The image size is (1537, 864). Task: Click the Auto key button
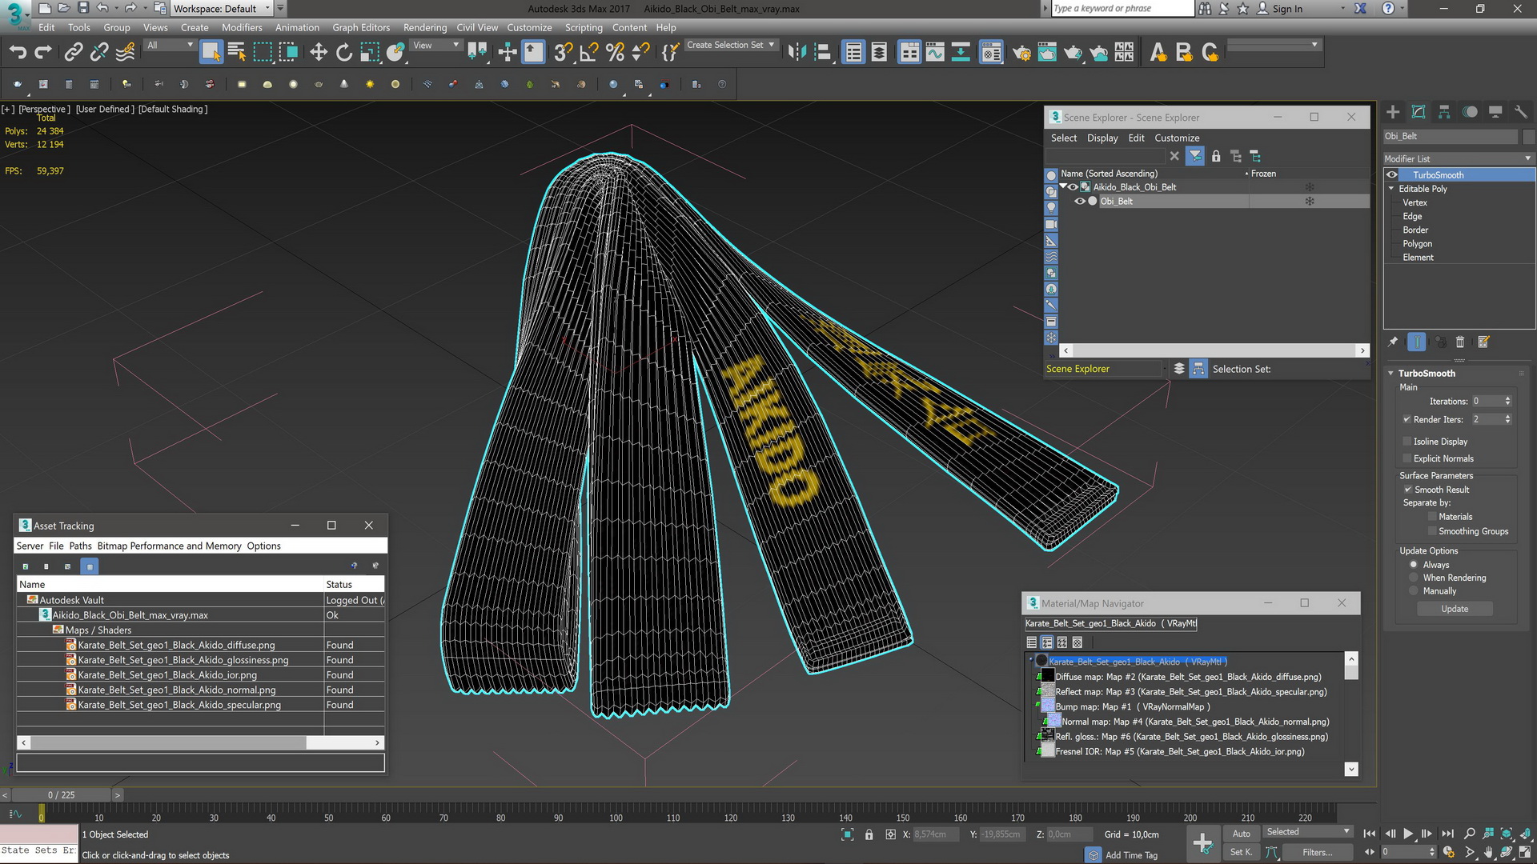tap(1242, 834)
